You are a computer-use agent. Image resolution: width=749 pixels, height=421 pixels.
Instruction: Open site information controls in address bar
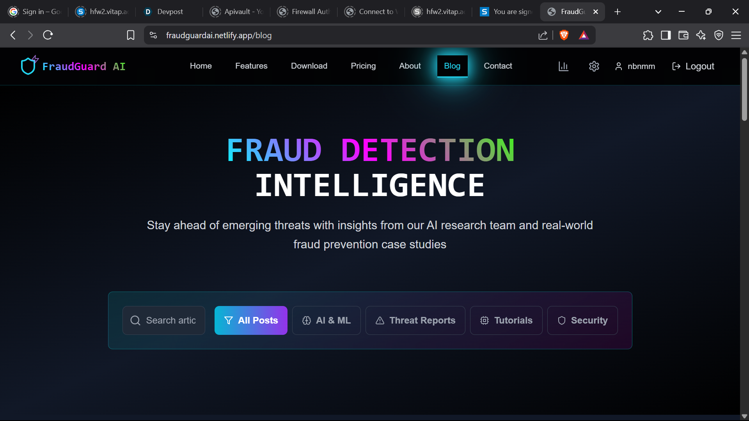pos(153,35)
